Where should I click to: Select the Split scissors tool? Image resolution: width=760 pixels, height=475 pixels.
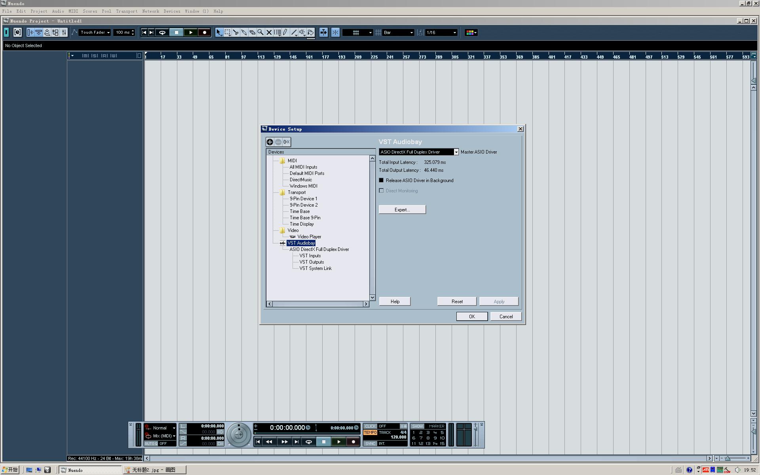click(236, 32)
